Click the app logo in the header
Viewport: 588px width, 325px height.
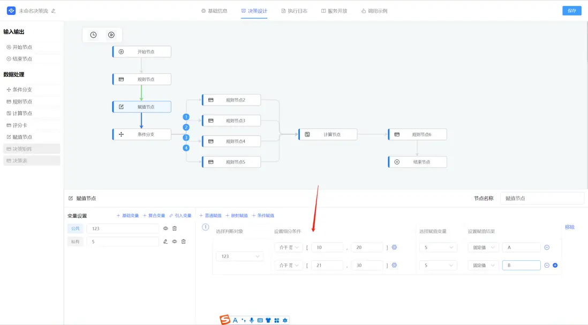point(11,11)
